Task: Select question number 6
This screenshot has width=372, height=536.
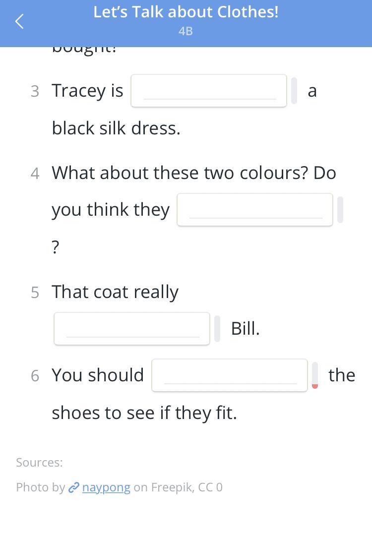Action: click(35, 376)
